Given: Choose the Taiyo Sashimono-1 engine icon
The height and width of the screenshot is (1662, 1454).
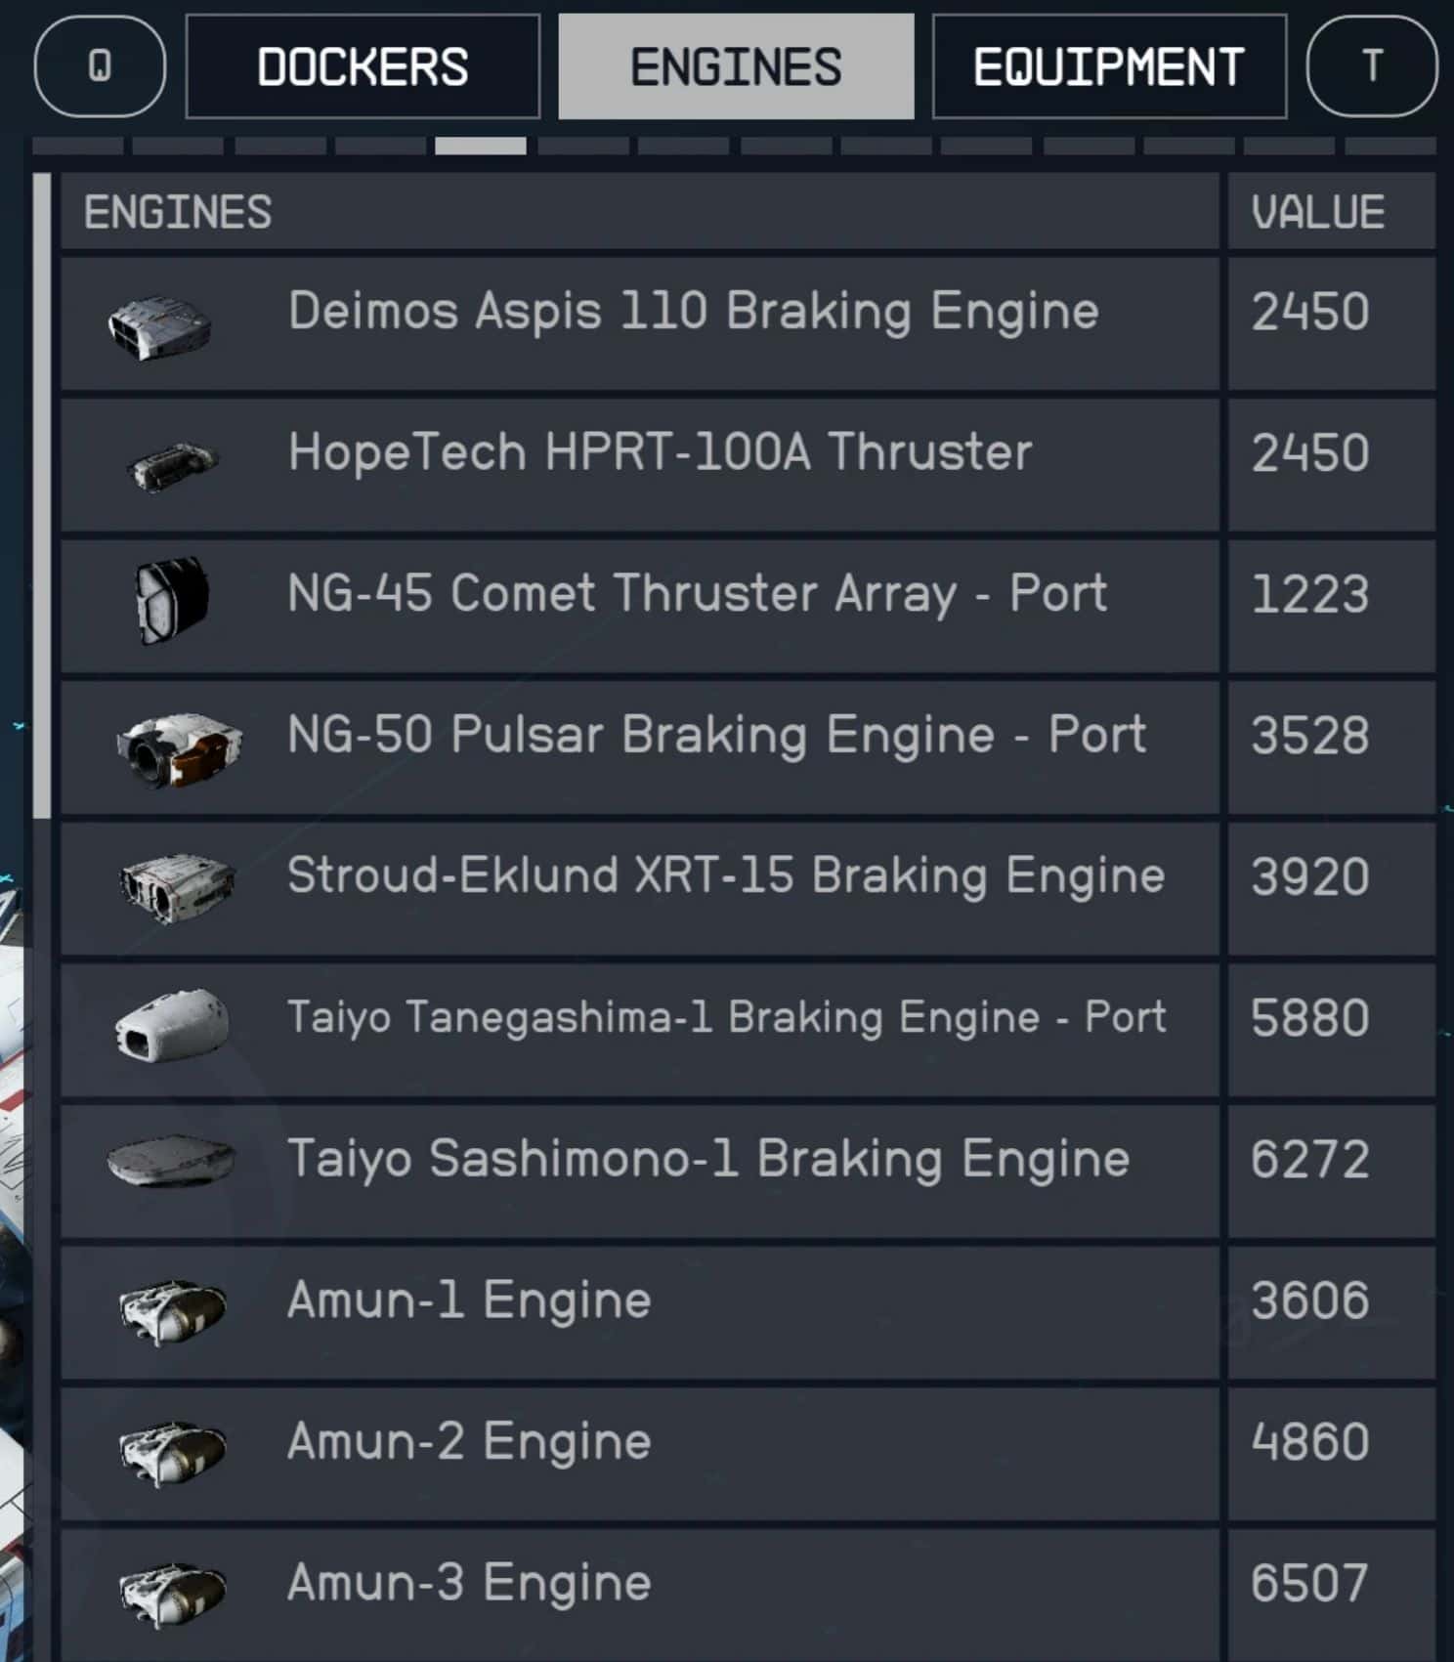Looking at the screenshot, I should (x=171, y=1160).
